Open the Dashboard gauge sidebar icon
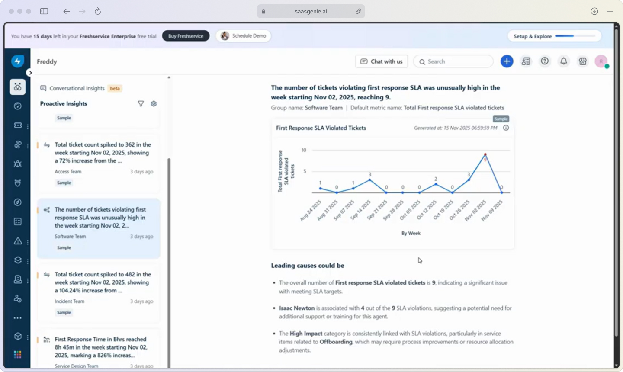This screenshot has height=372, width=623. [18, 106]
